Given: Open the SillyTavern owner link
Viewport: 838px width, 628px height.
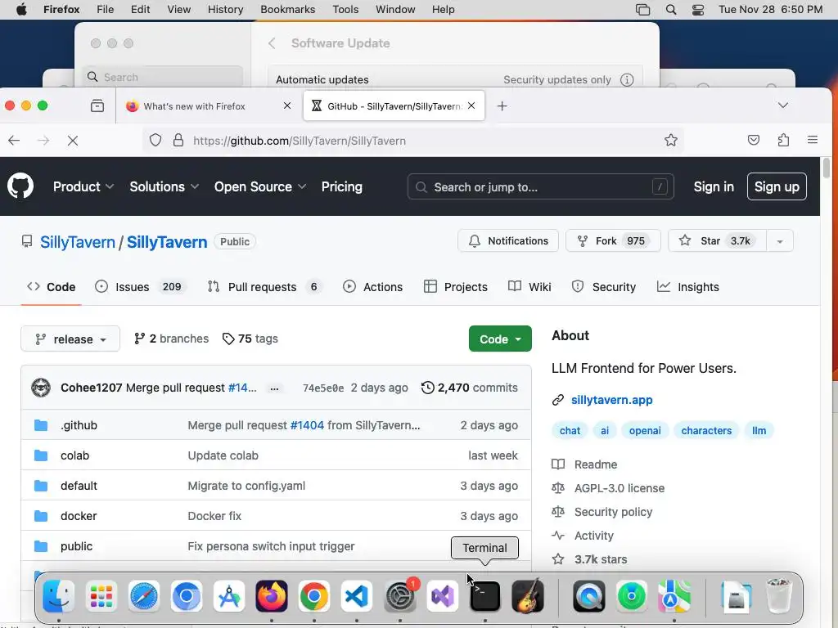Looking at the screenshot, I should click(x=78, y=242).
